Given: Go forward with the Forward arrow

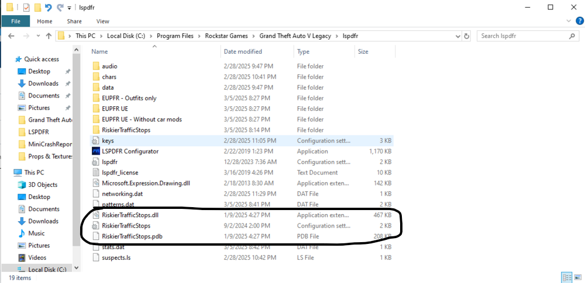Looking at the screenshot, I should tap(26, 36).
